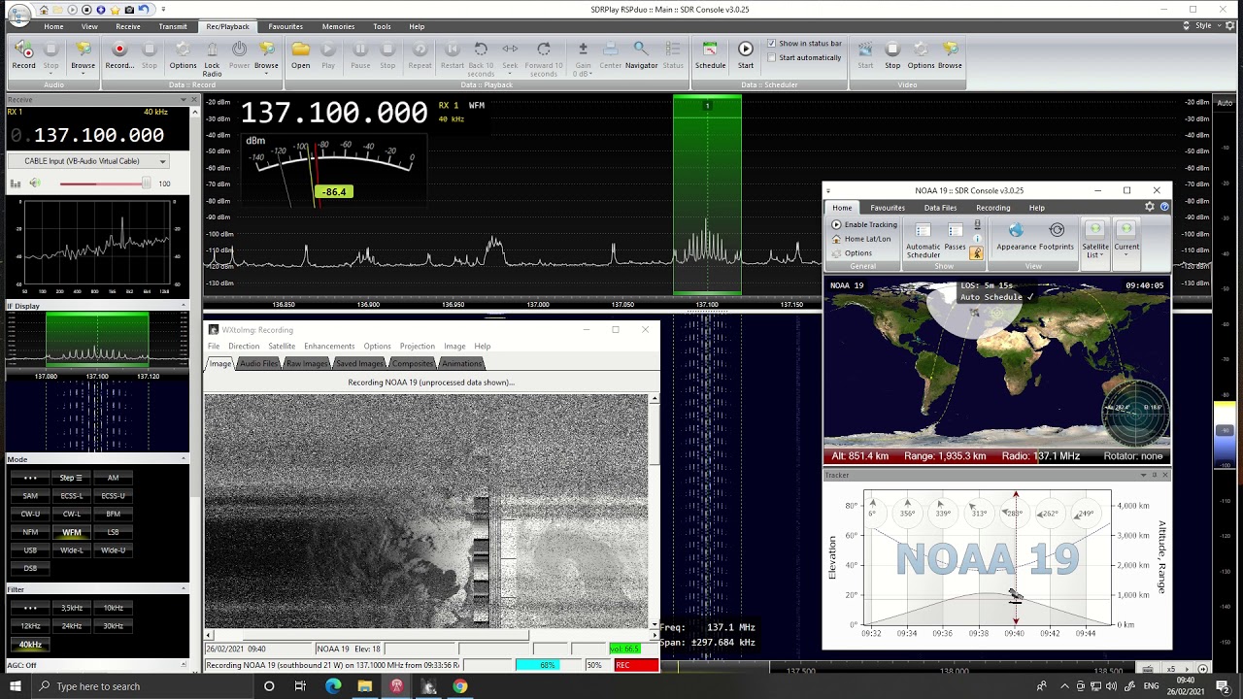Expand the Current satellite dropdown

coord(1126,240)
